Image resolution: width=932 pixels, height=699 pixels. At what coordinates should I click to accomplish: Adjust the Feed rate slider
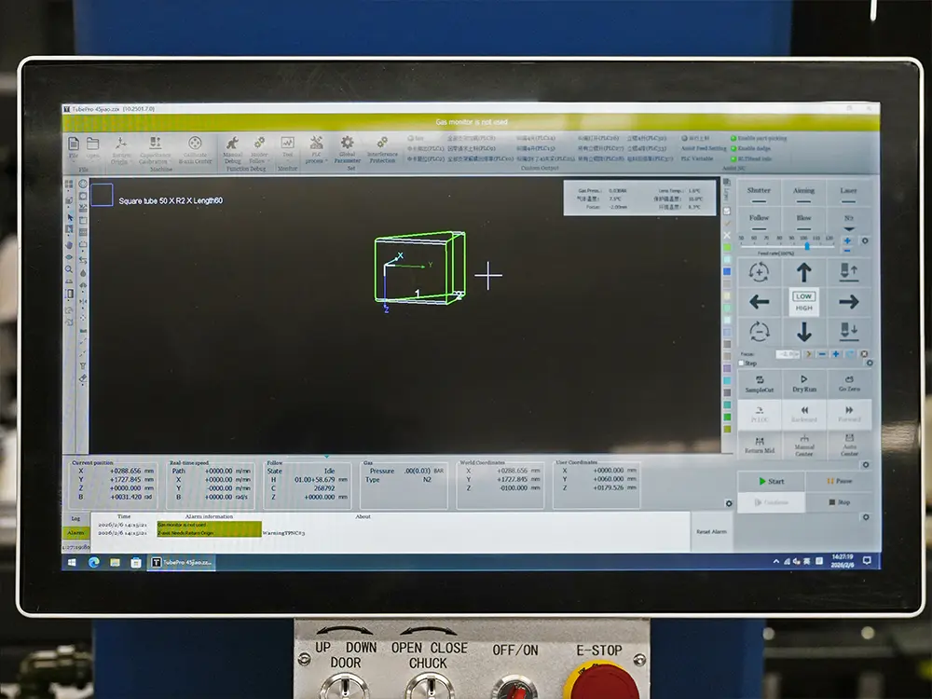pos(806,245)
